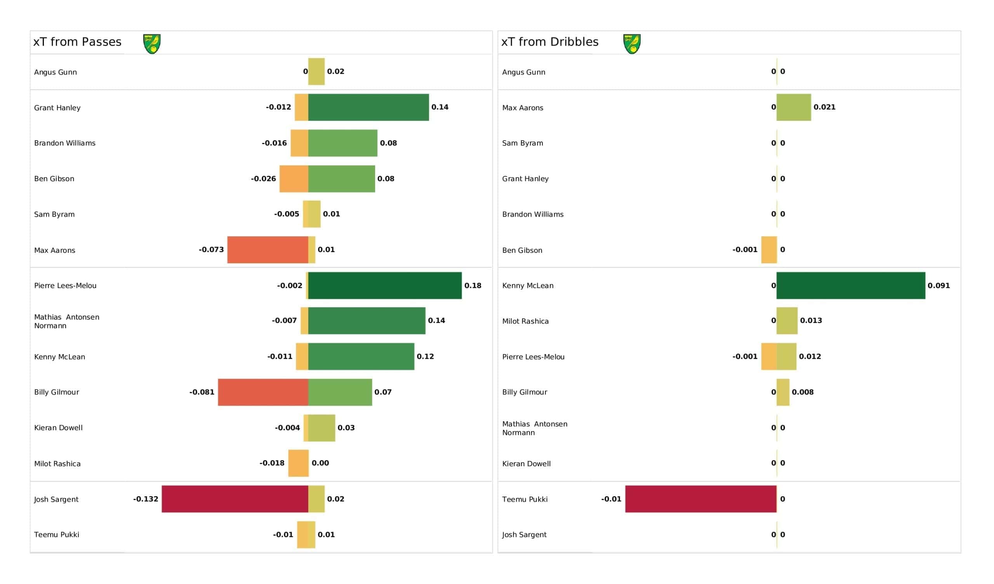994x584 pixels.
Task: Click Max Aarons' red -0.073 passes bar
Action: (x=268, y=250)
